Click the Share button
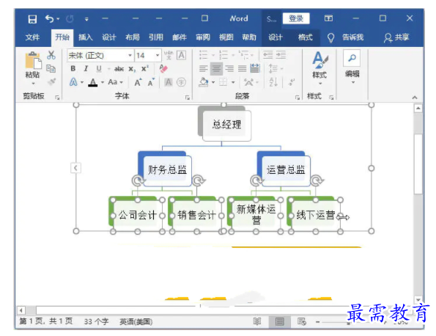 [x=396, y=37]
